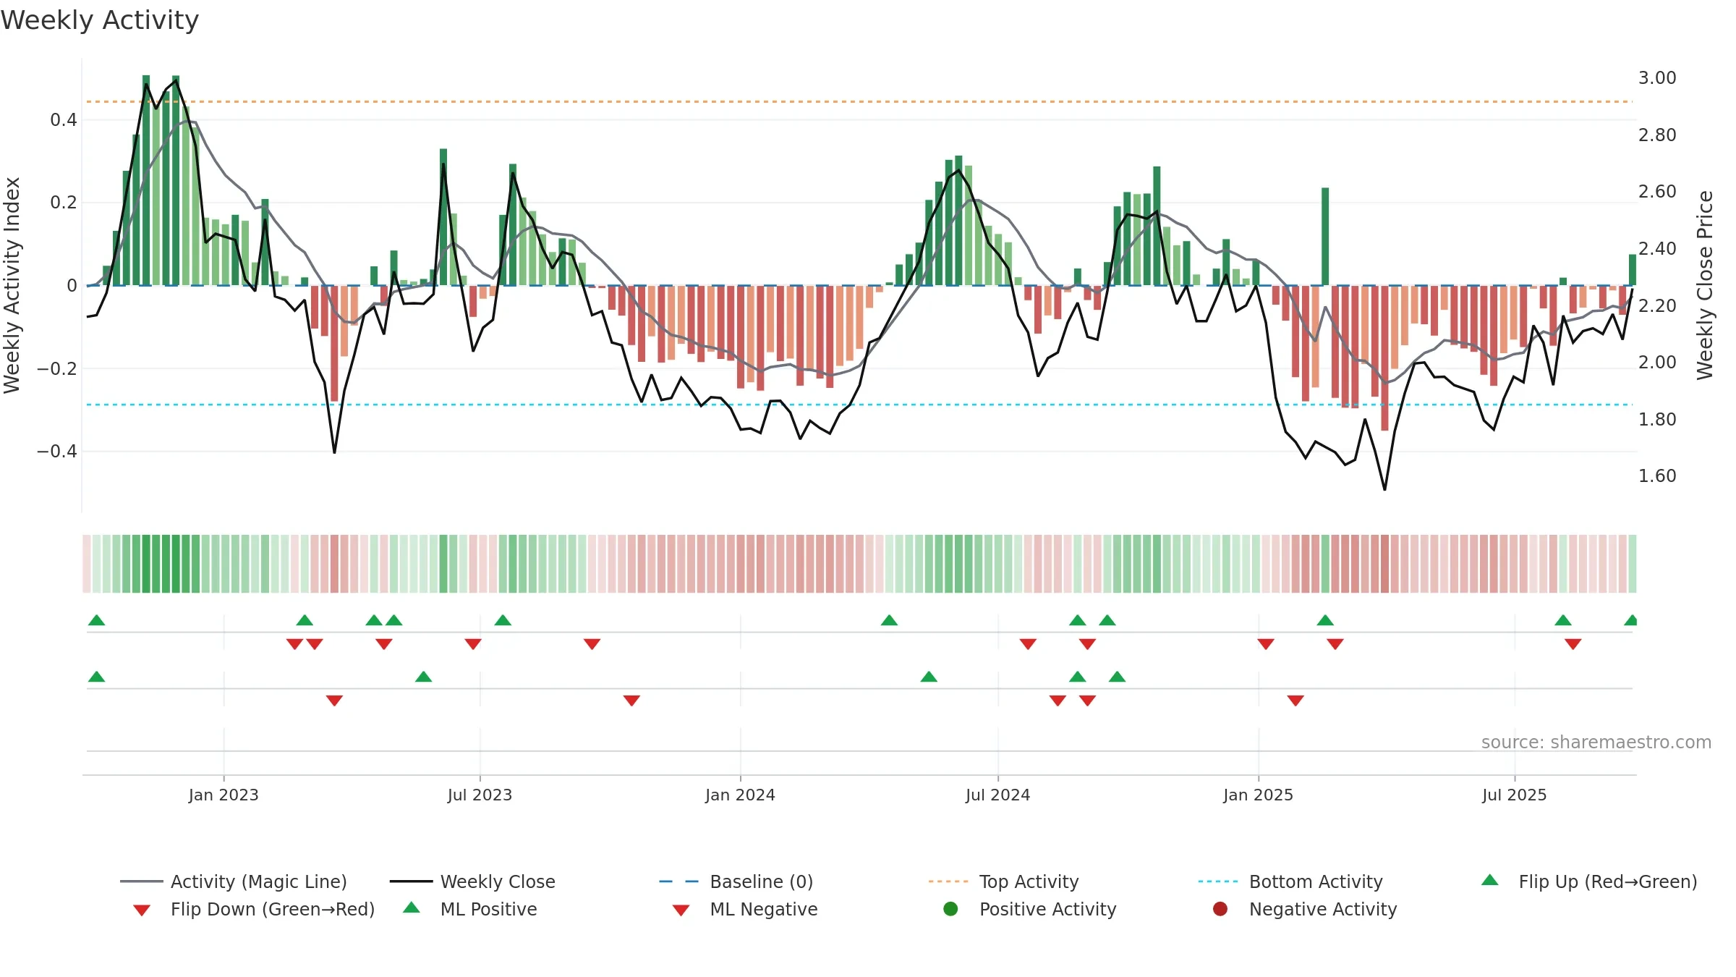Click the 0.2 activity axis tick

point(64,202)
